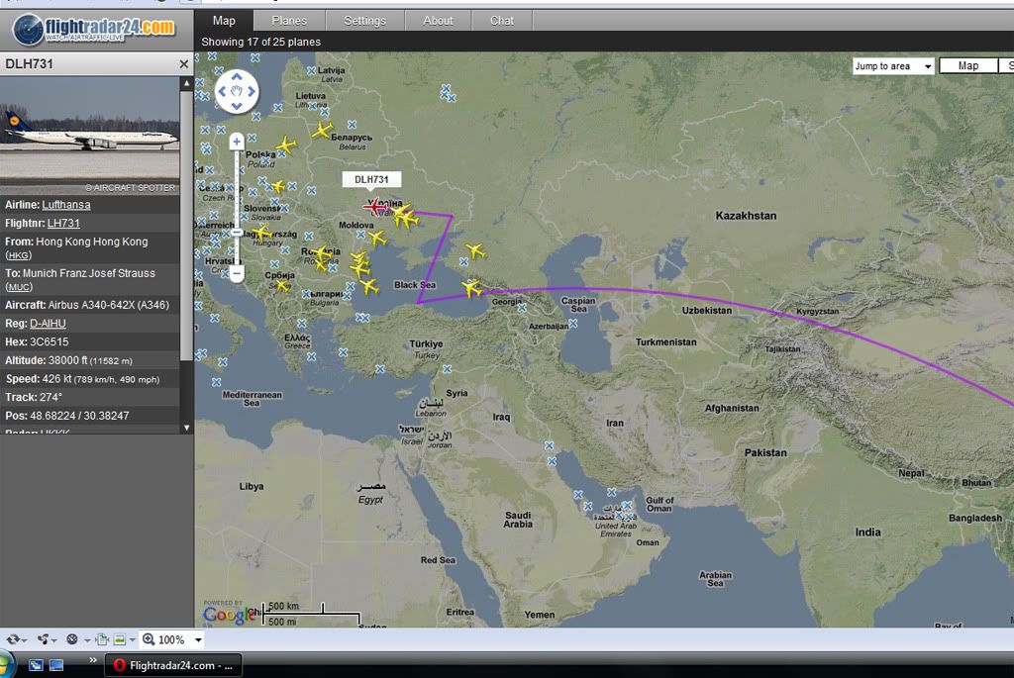
Task: Switch to the Map tab
Action: tap(224, 21)
